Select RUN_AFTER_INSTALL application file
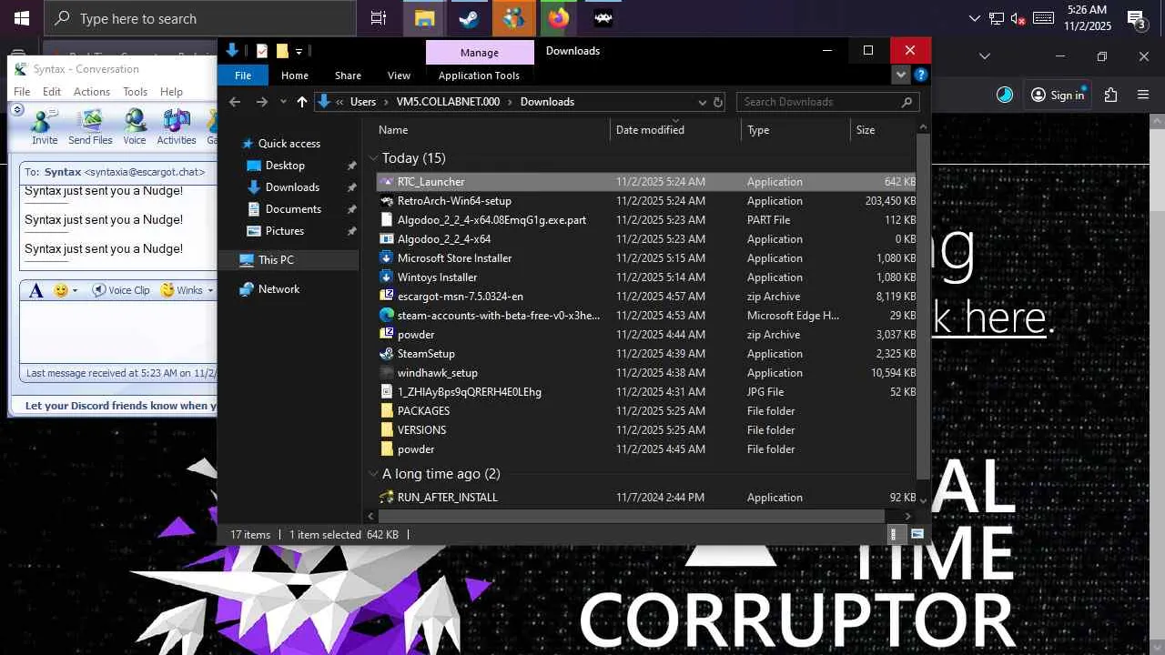Screen dimensions: 1165x655 tap(647, 498)
